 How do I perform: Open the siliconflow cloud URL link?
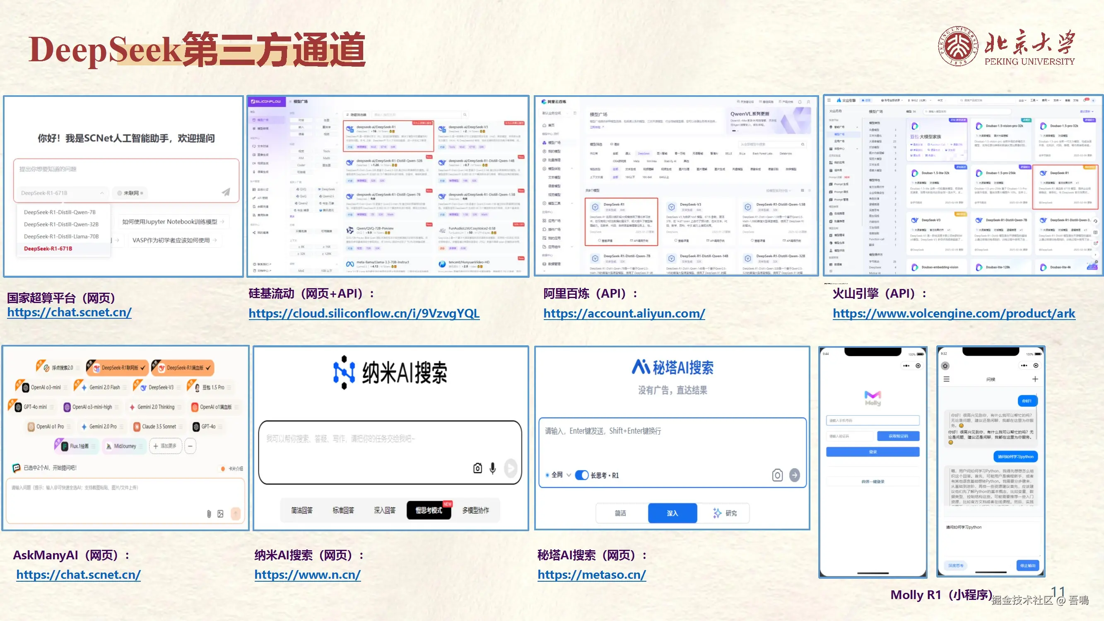364,314
